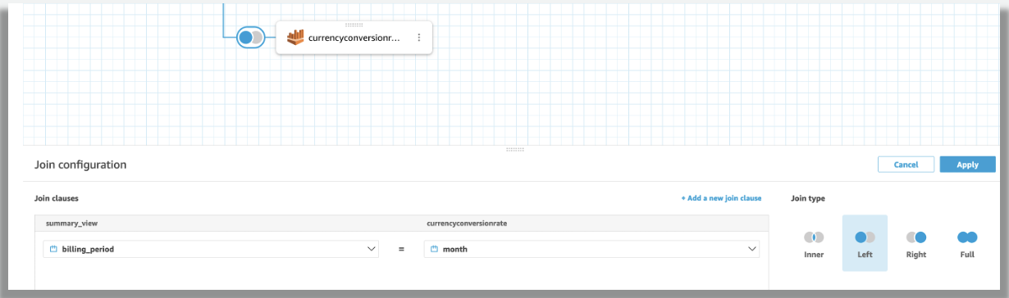
Task: Select the Left join type
Action: click(x=865, y=243)
